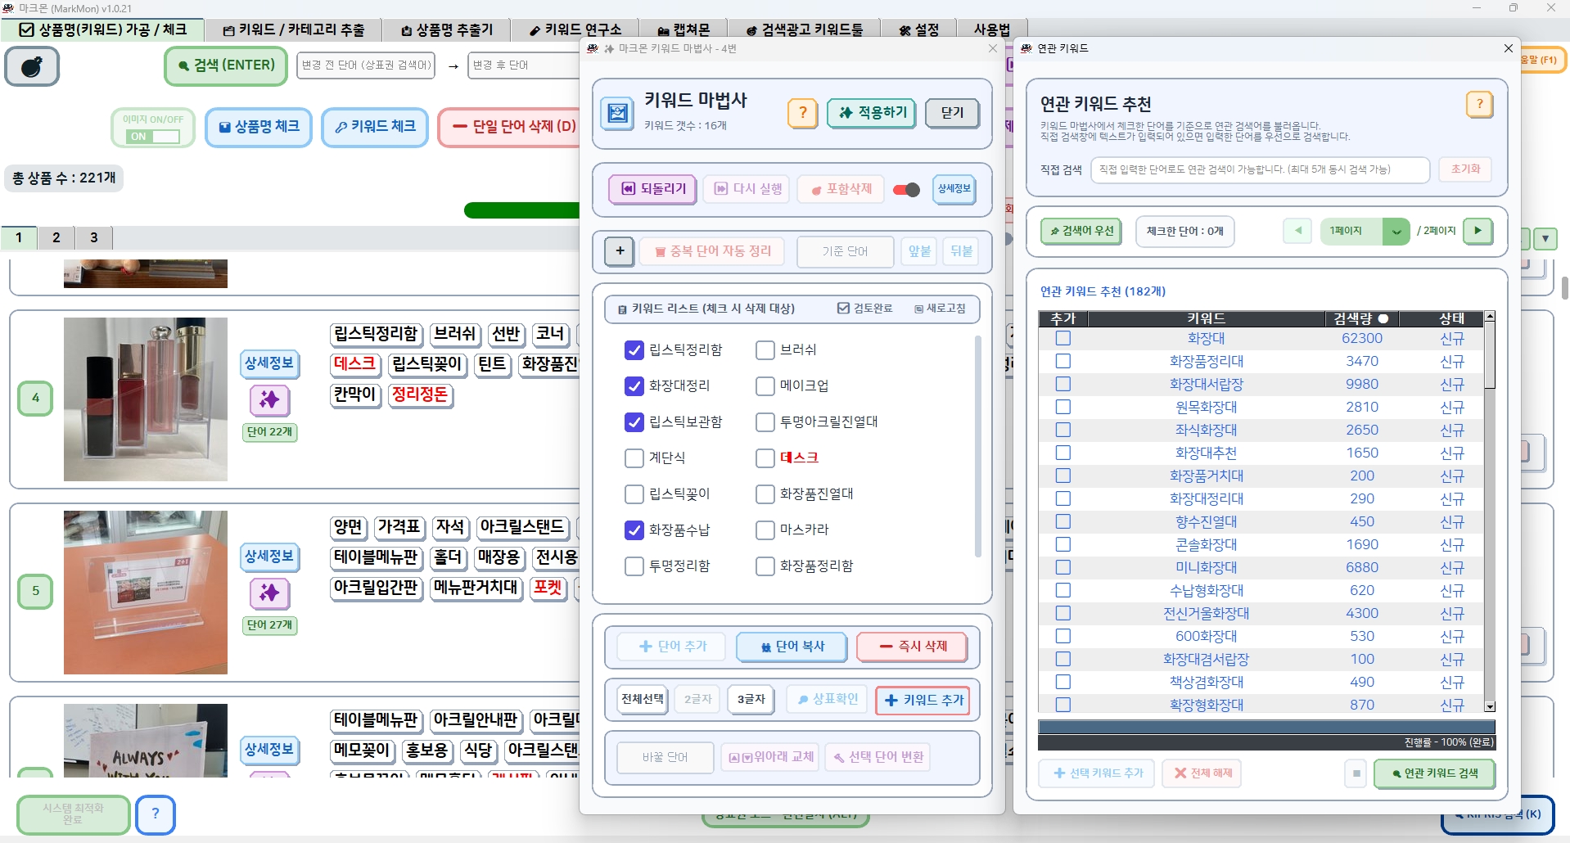
Task: Click the 진행률 100% progress bar
Action: pyautogui.click(x=1265, y=727)
